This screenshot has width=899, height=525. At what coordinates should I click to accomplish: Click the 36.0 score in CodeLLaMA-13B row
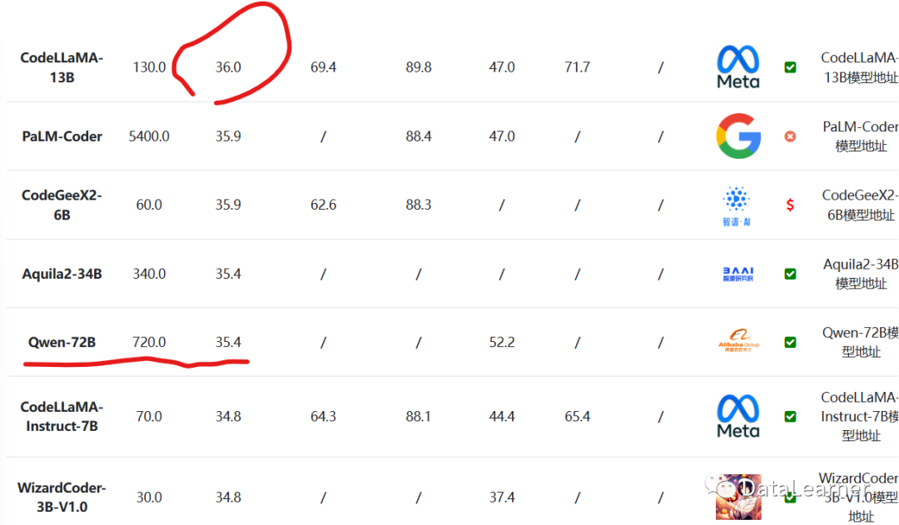click(228, 67)
